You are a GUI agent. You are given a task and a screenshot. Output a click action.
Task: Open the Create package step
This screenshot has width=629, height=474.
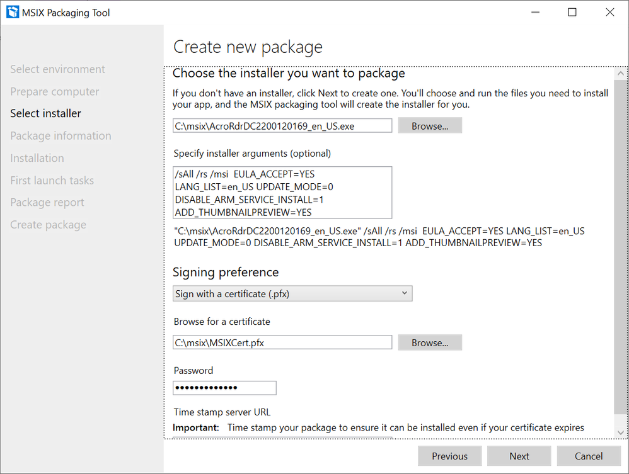[x=48, y=225]
